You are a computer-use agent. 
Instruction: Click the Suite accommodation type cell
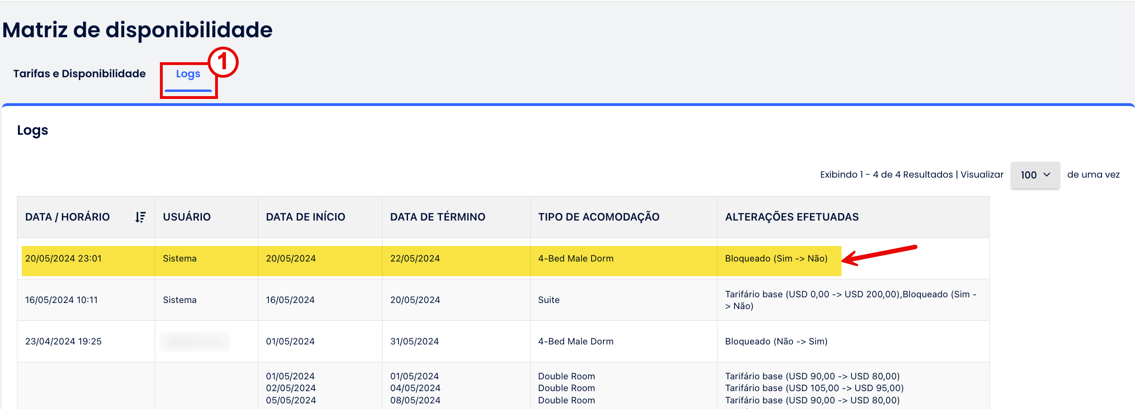[x=549, y=300]
